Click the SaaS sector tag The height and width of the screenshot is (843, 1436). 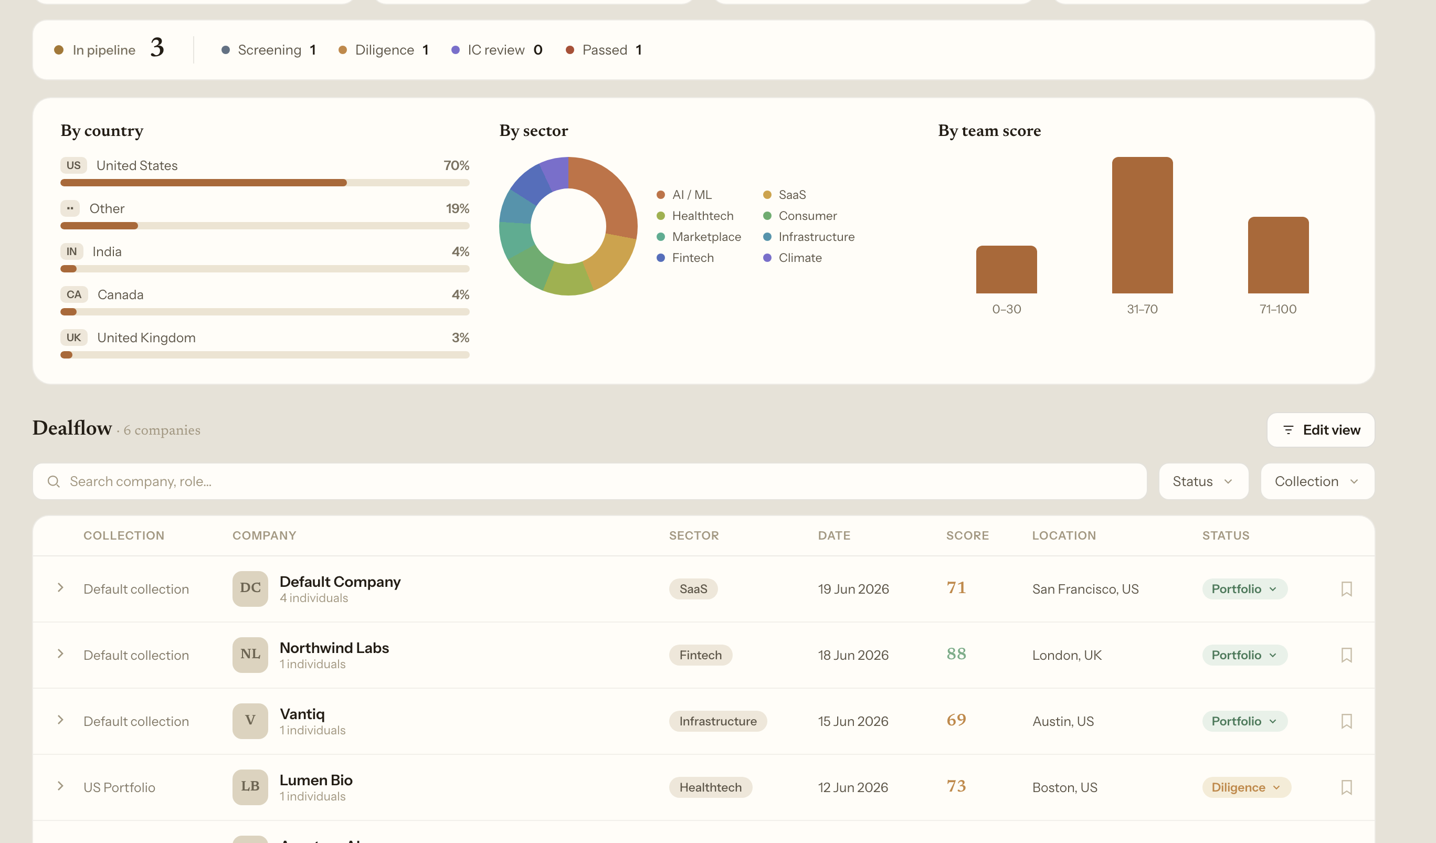click(693, 589)
